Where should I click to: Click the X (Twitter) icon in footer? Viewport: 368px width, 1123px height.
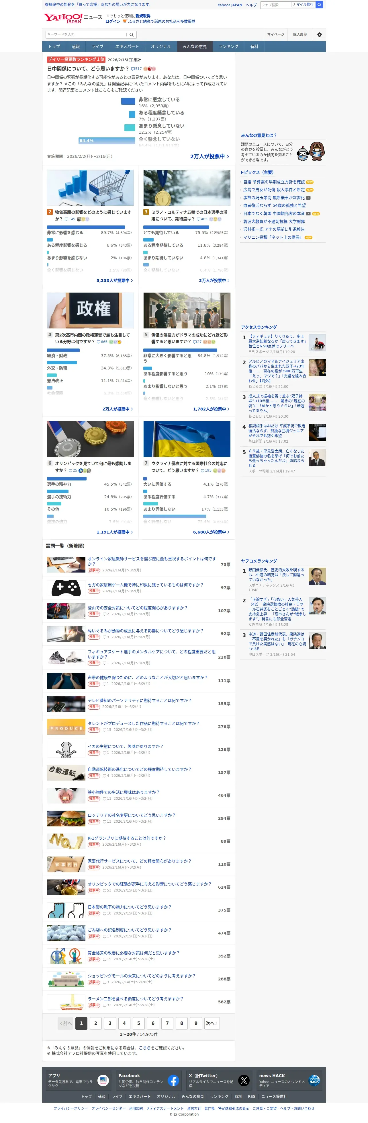[244, 1081]
